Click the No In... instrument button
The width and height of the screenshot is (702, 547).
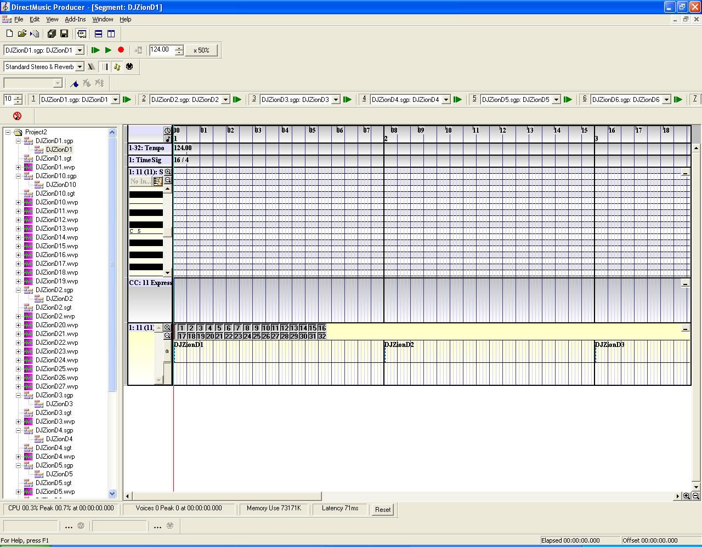140,181
